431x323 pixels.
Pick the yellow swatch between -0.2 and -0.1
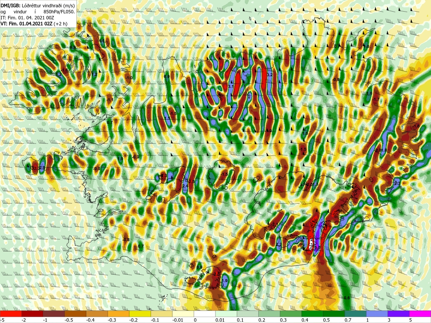point(140,314)
